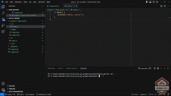Viewport: 171px width, 96px height.
Task: Switch to the Cargo.toml editor tab
Action: 53,6
